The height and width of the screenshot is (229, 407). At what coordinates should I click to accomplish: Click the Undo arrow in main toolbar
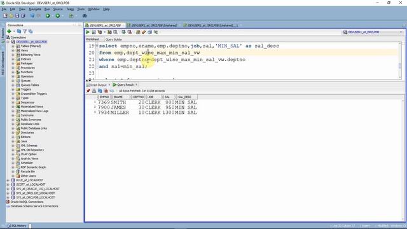point(32,16)
